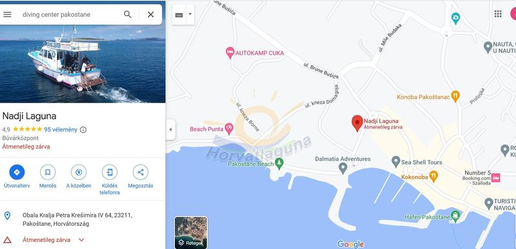Save place with the Mentés icon
516x249 pixels.
click(x=48, y=172)
